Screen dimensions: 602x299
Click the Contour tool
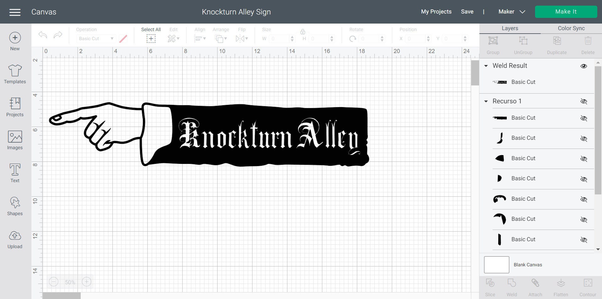pyautogui.click(x=588, y=286)
